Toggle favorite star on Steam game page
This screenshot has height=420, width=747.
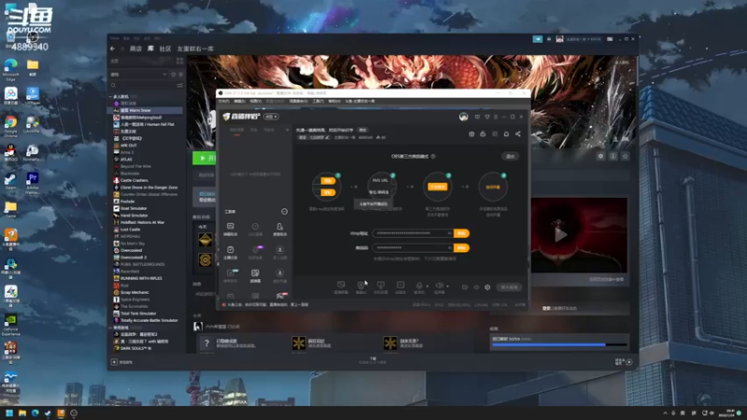point(625,156)
